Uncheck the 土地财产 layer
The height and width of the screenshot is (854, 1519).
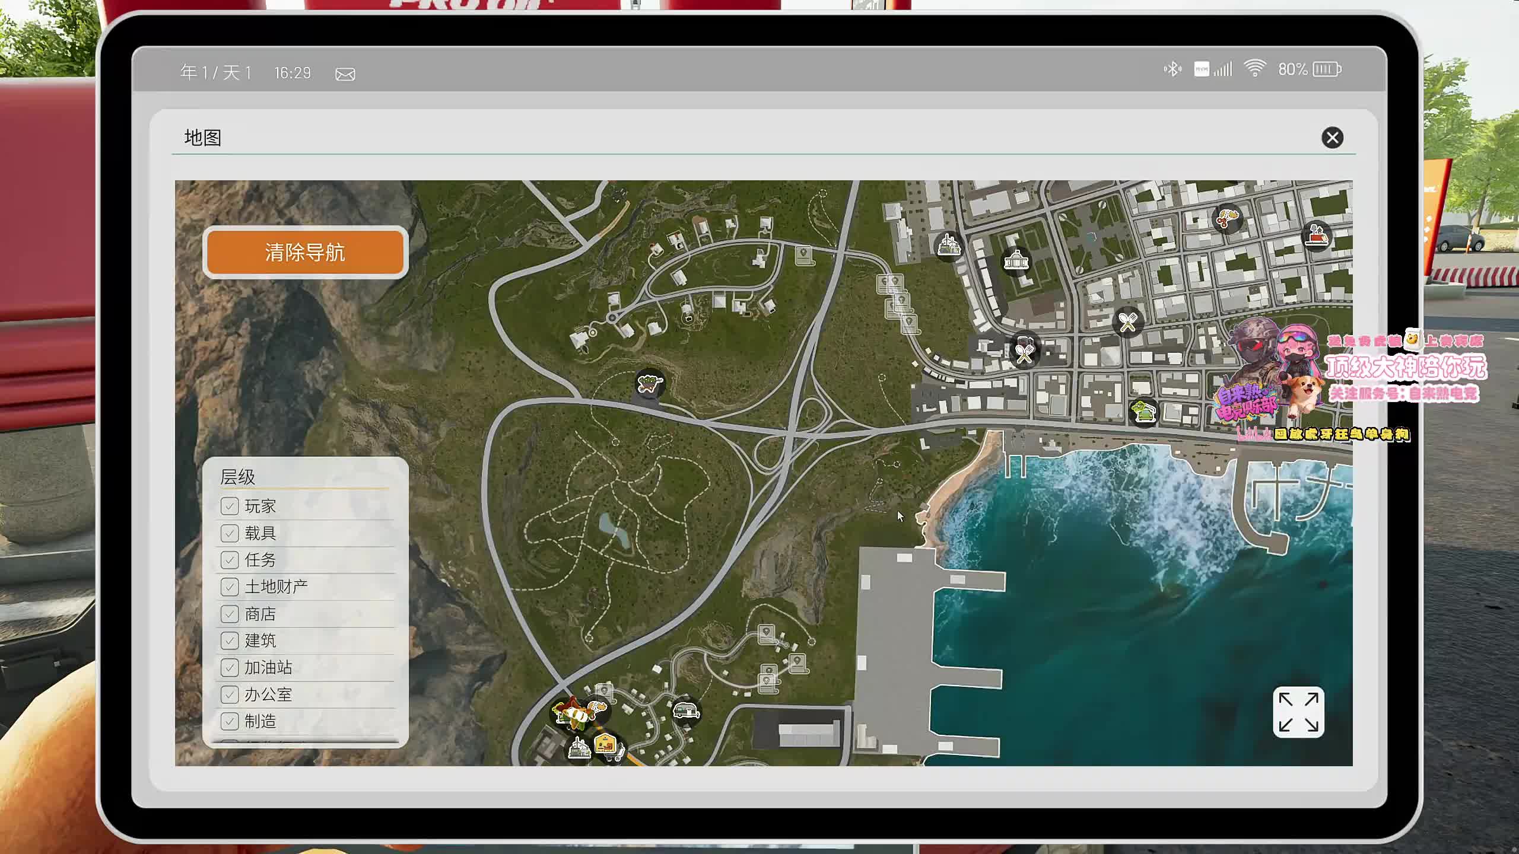(x=230, y=587)
